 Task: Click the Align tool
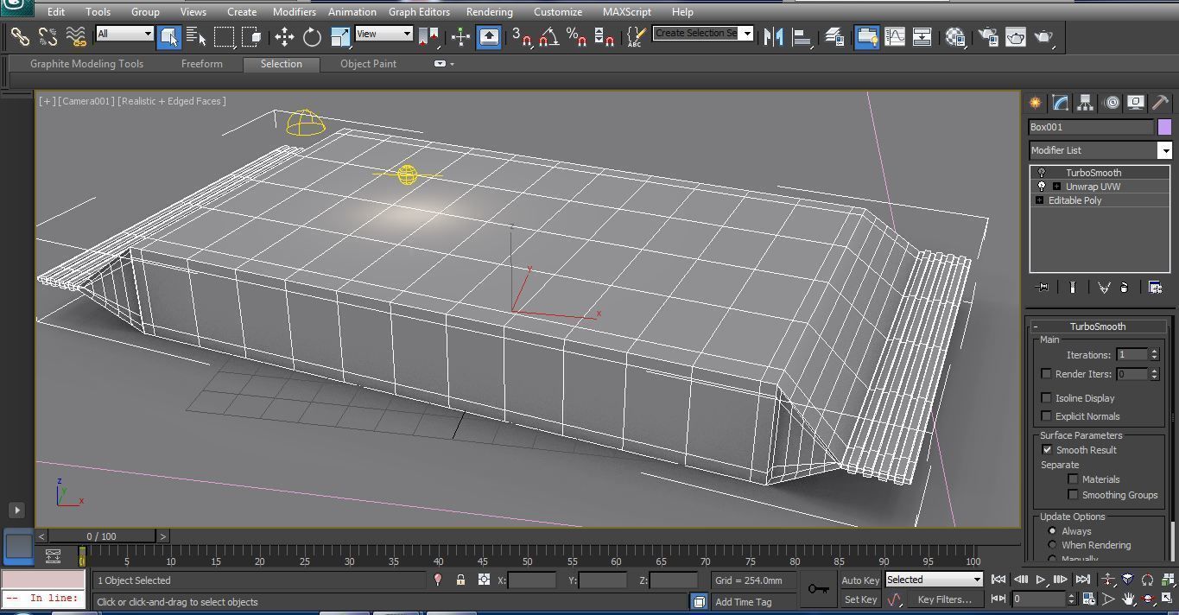coord(802,36)
